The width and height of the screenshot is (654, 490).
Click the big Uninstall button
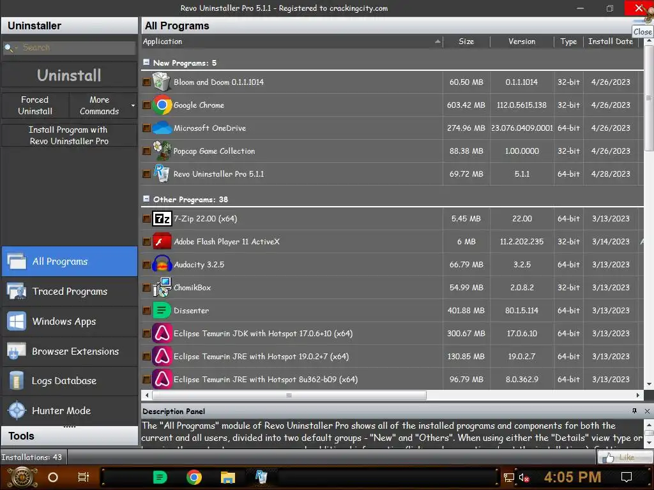(x=69, y=75)
